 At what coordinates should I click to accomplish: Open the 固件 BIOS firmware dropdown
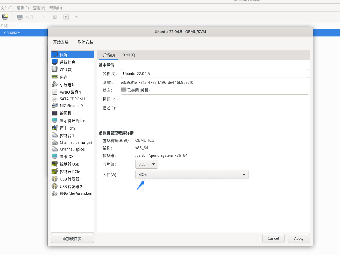pos(192,175)
